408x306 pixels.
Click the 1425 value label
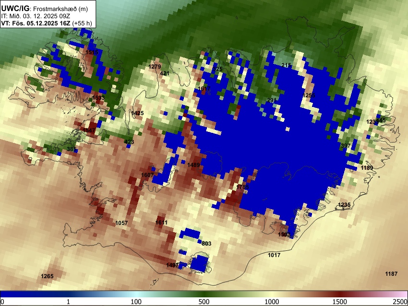click(x=137, y=113)
